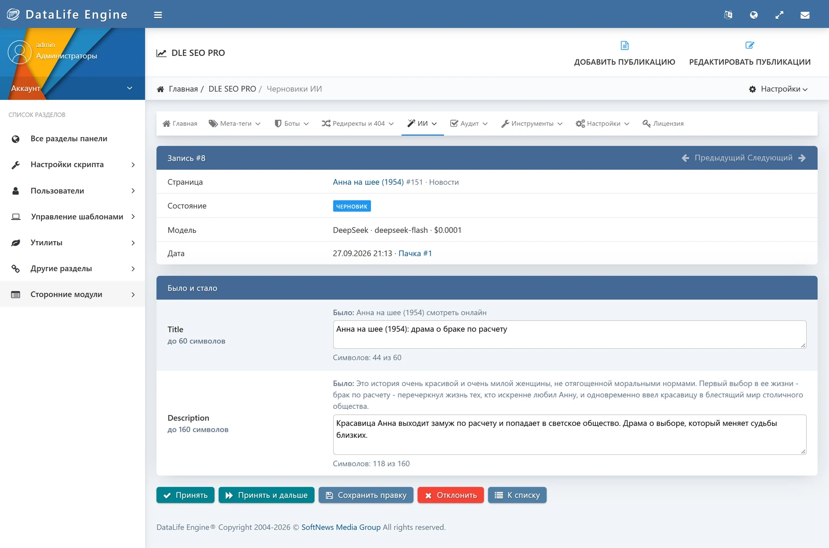Click the DLE SEO PRO chart icon
This screenshot has height=548, width=829.
click(x=162, y=53)
